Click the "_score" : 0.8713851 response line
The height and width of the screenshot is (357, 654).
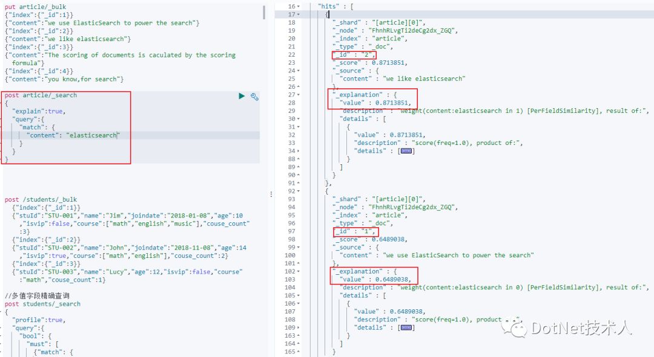[x=370, y=63]
